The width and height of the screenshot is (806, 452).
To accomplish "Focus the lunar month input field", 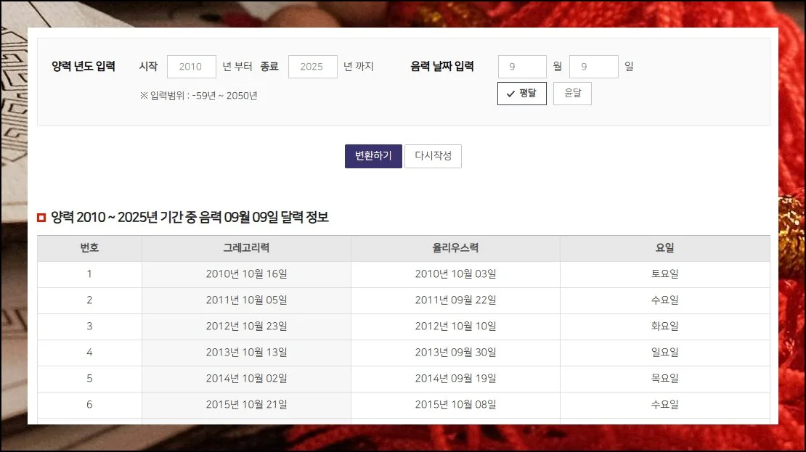I will tap(521, 67).
